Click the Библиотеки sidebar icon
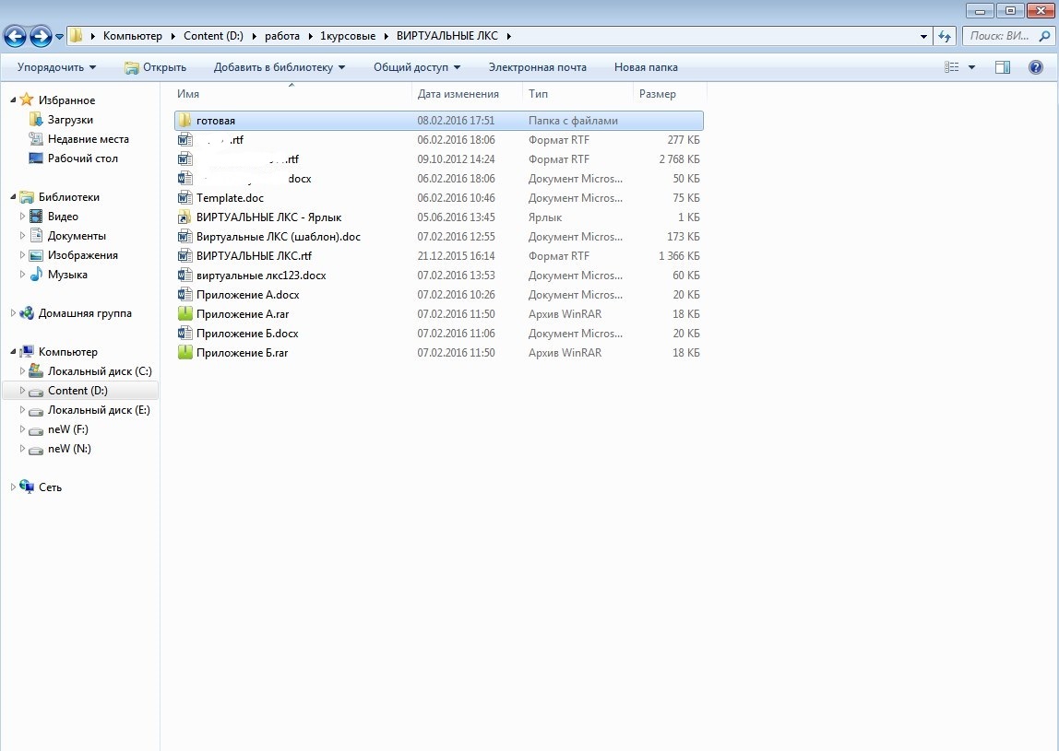Viewport: 1059px width, 751px height. (27, 197)
